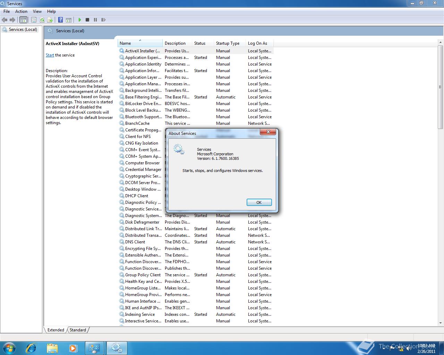The width and height of the screenshot is (444, 355).
Task: Click gear icon next to DNS Client row
Action: point(122,242)
